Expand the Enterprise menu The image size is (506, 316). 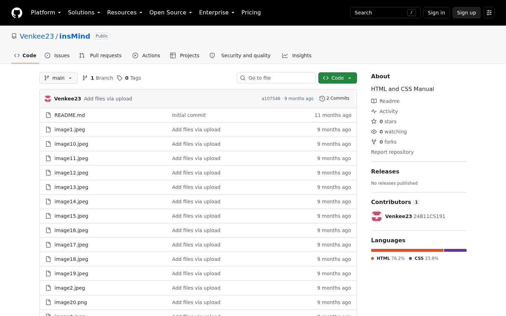216,13
